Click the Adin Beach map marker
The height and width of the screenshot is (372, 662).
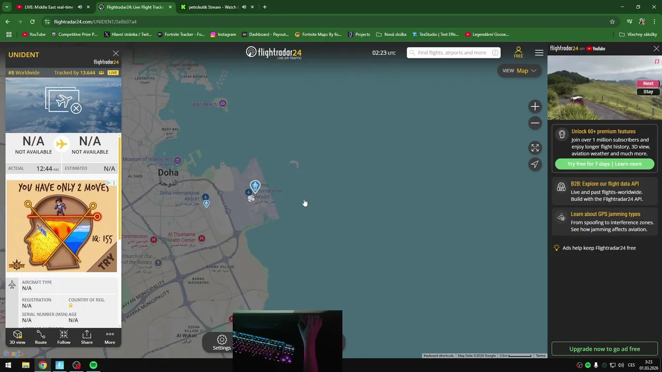coord(223,103)
